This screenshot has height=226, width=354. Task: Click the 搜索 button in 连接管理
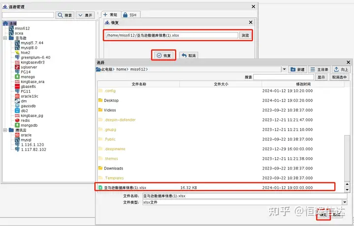tap(65, 15)
